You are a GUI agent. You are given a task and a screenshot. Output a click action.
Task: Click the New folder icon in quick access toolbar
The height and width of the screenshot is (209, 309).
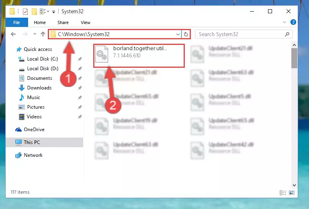(34, 12)
